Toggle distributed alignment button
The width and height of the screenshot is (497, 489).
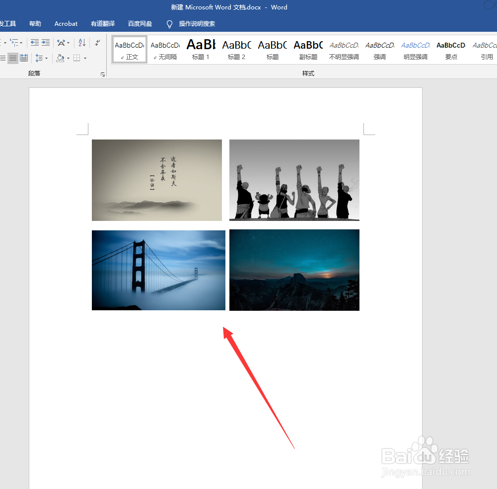(x=24, y=58)
